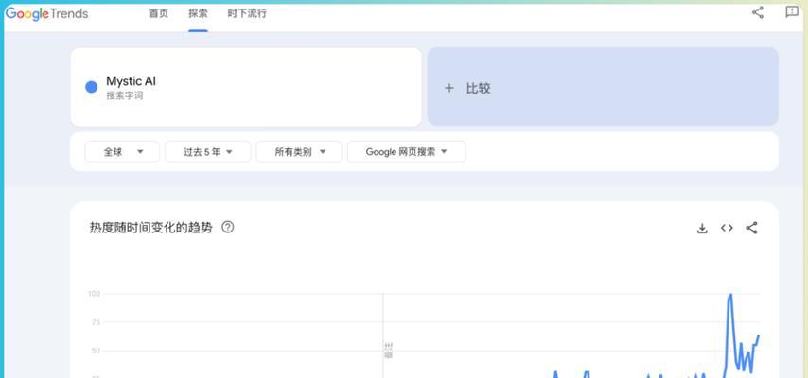Click the 50 axis label
This screenshot has height=378, width=808.
click(x=96, y=351)
